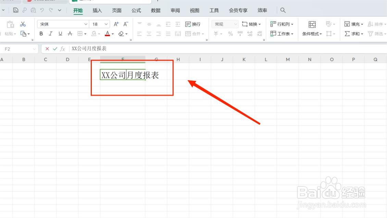
Task: Cancel the cell edit with the red X
Action: point(47,49)
